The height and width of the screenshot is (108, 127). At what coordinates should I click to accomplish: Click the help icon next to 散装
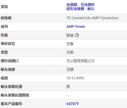point(77,35)
